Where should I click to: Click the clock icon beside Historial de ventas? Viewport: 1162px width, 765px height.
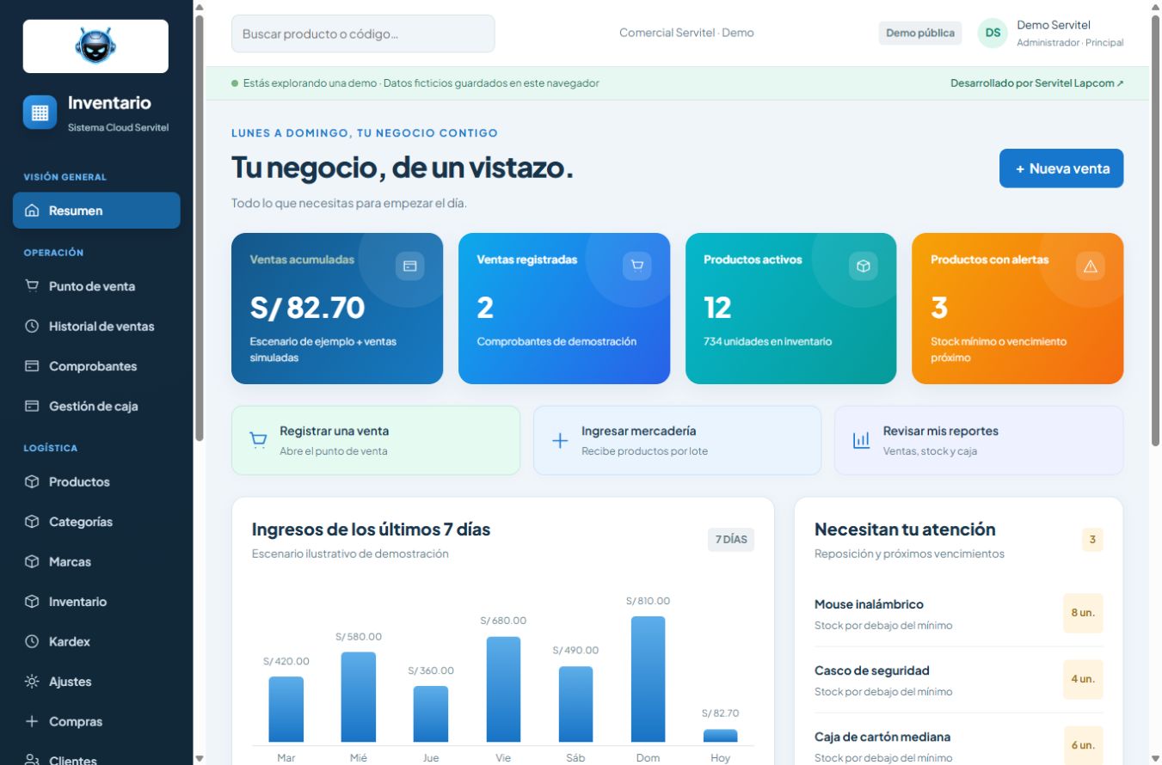[x=33, y=327]
